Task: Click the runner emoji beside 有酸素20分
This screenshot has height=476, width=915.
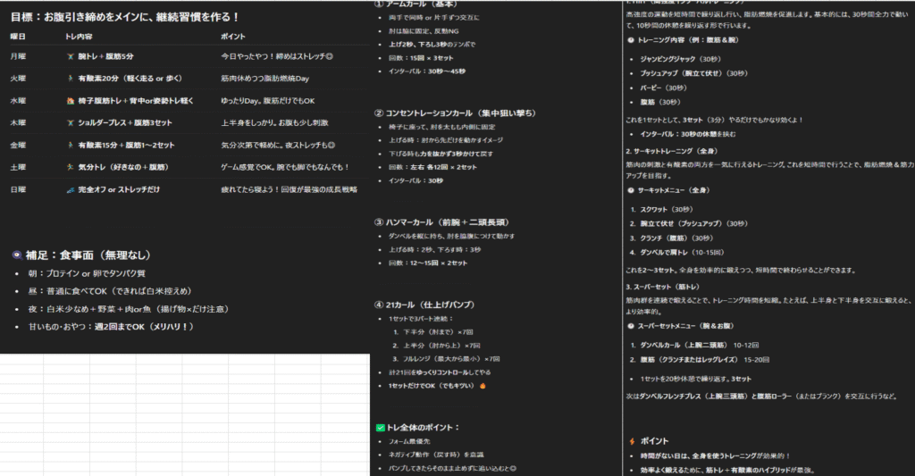Action: click(x=70, y=79)
